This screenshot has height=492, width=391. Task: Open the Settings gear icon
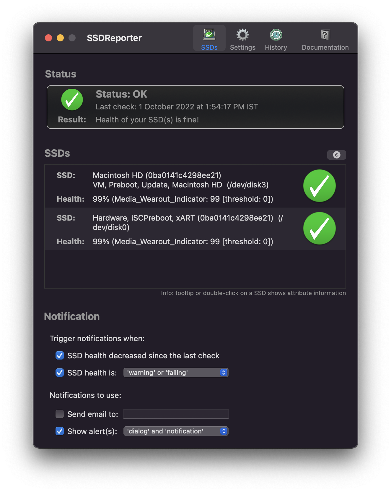coord(242,35)
